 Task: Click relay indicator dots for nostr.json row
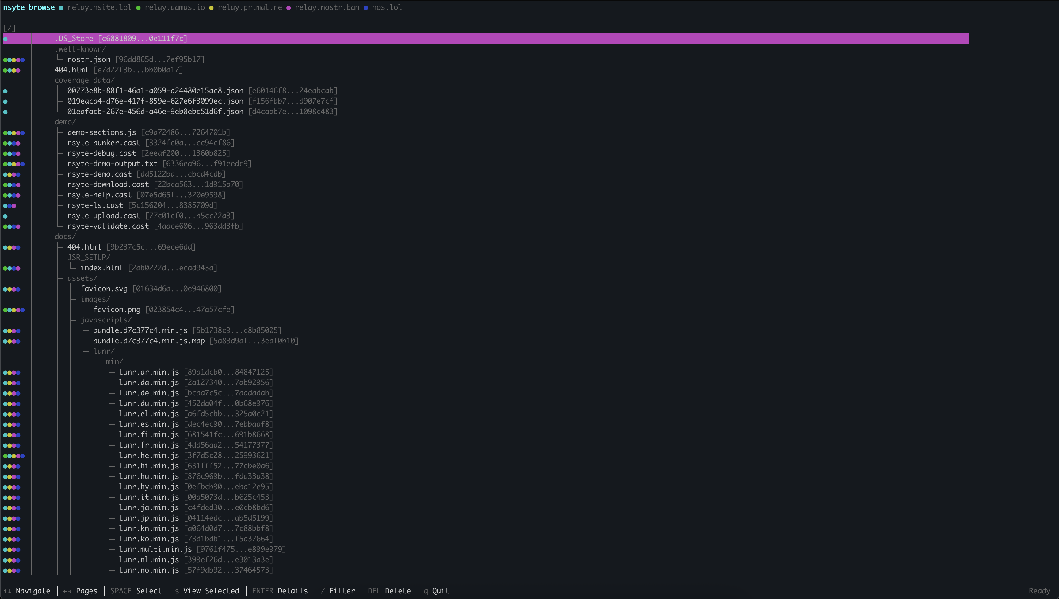13,60
